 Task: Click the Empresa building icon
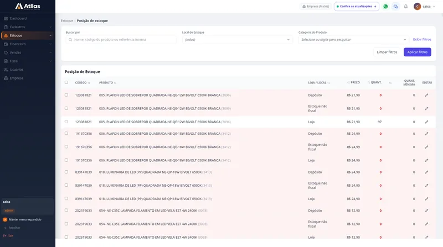click(x=6, y=78)
